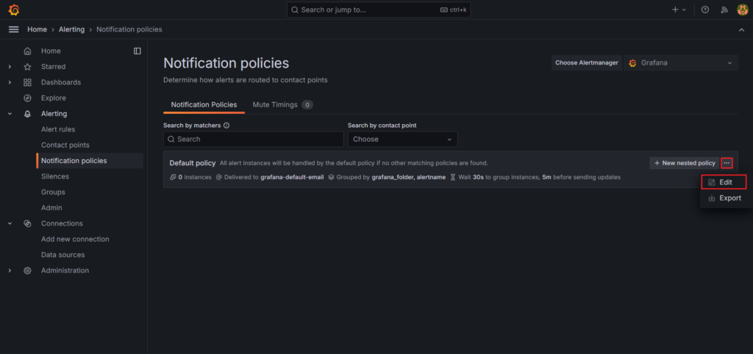Click the New nested policy button

click(x=684, y=163)
